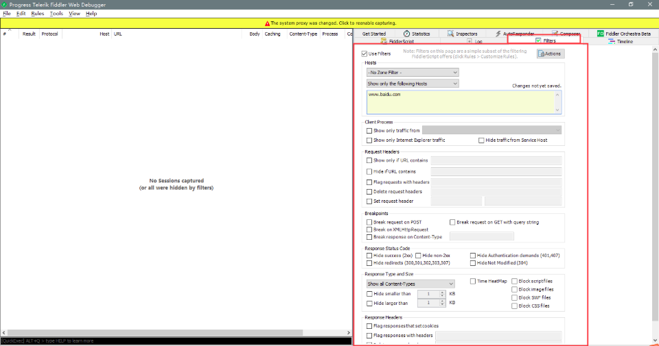The width and height of the screenshot is (659, 346).
Task: Open the View menu
Action: coord(74,14)
